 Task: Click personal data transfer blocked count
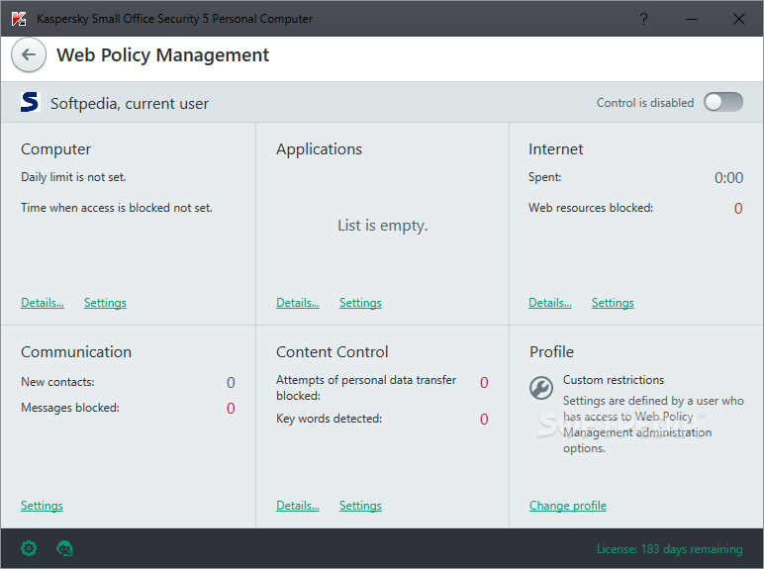pyautogui.click(x=484, y=382)
